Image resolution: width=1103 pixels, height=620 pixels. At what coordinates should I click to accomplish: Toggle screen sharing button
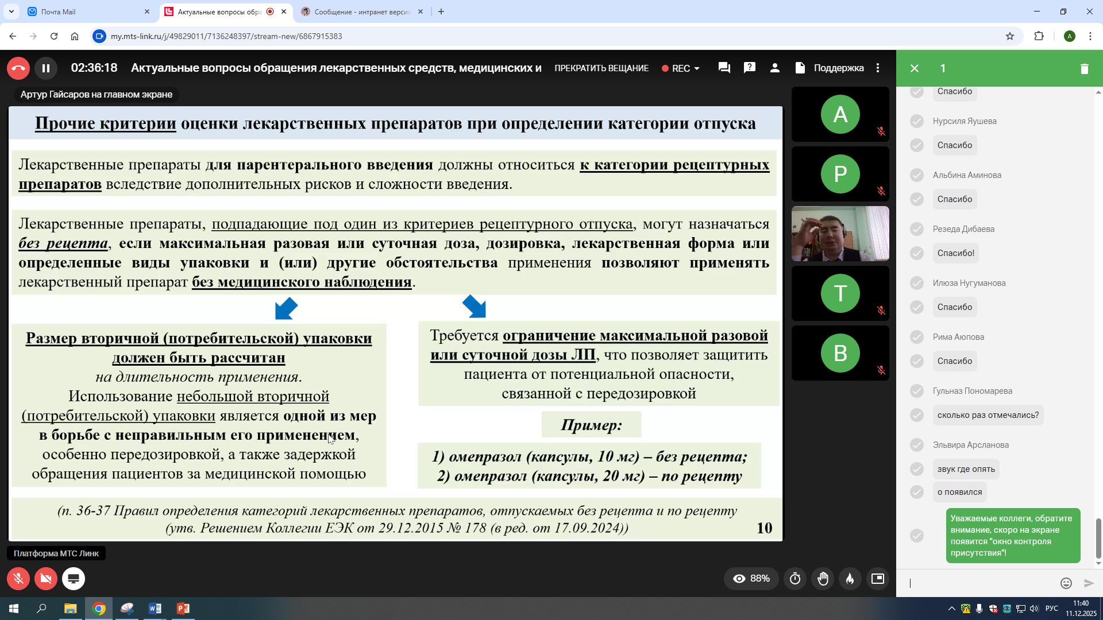74,579
